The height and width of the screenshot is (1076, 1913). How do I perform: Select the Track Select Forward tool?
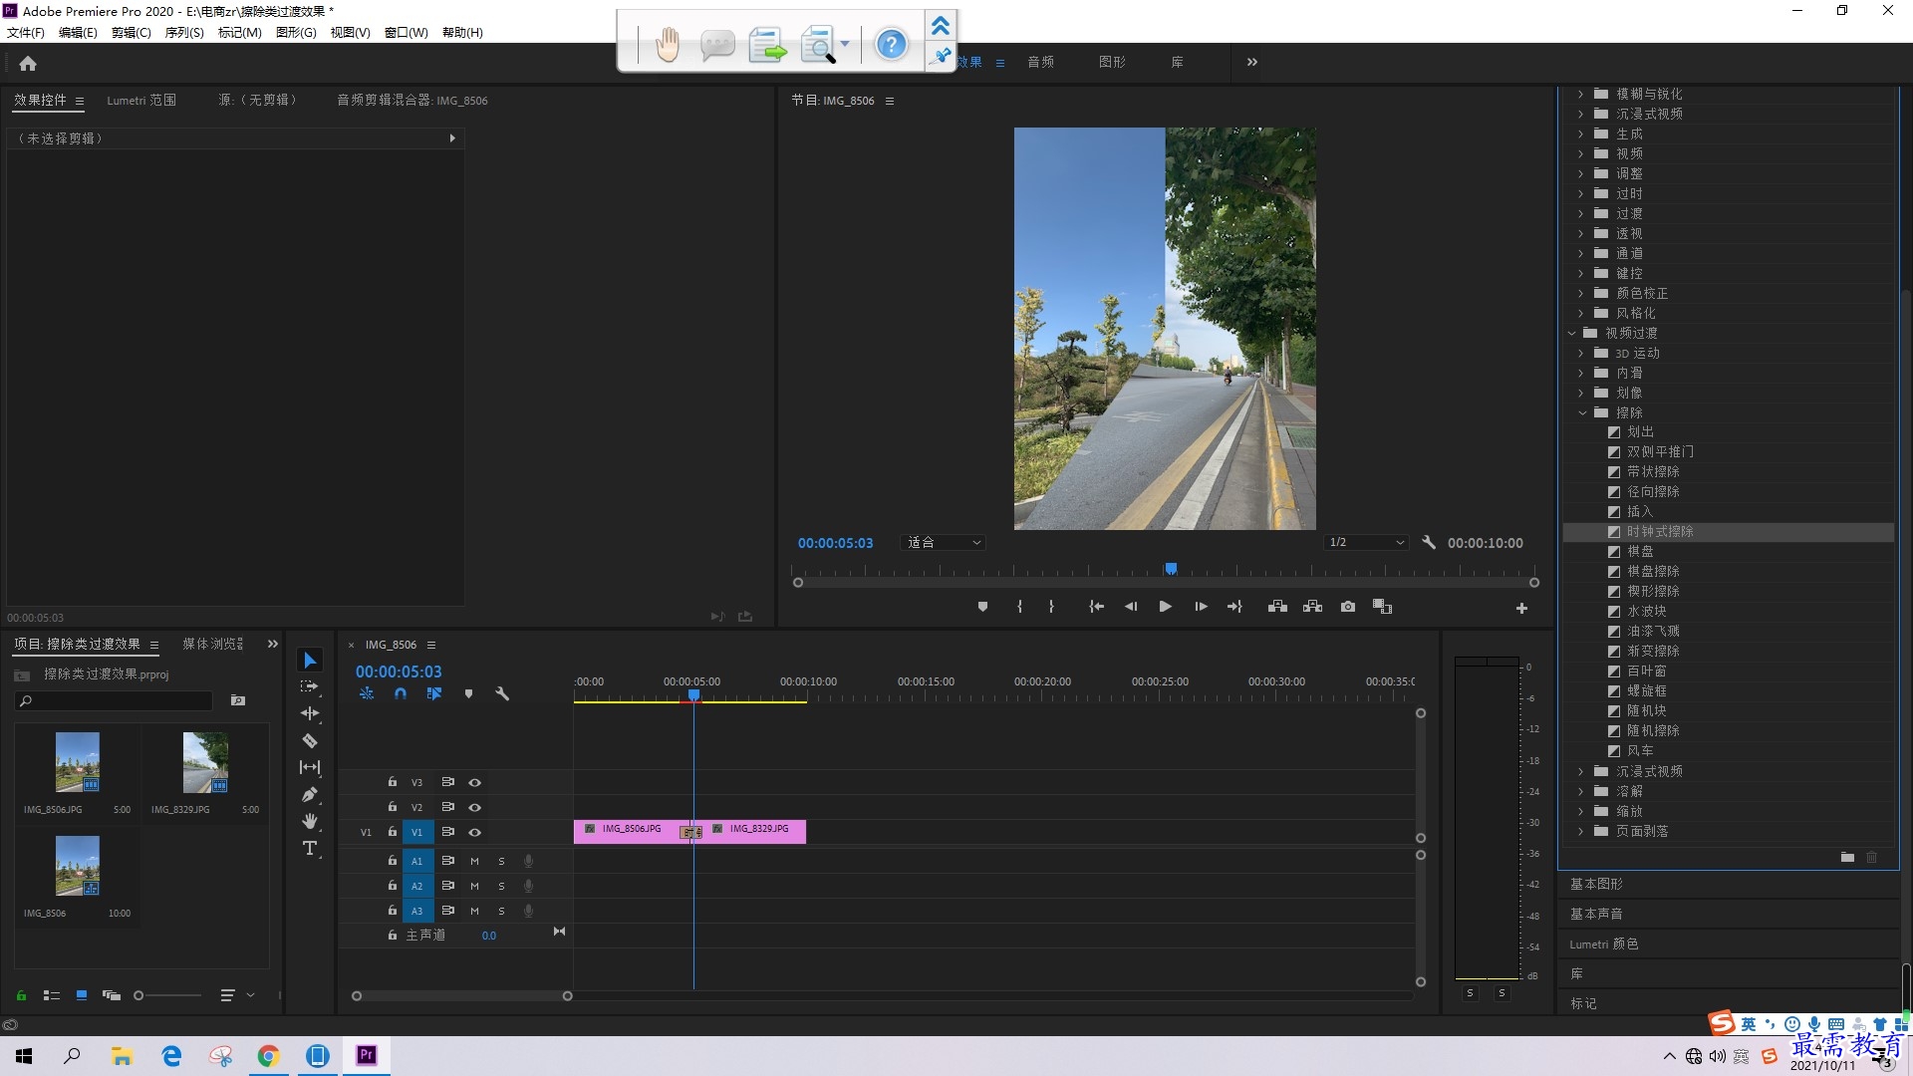click(310, 686)
